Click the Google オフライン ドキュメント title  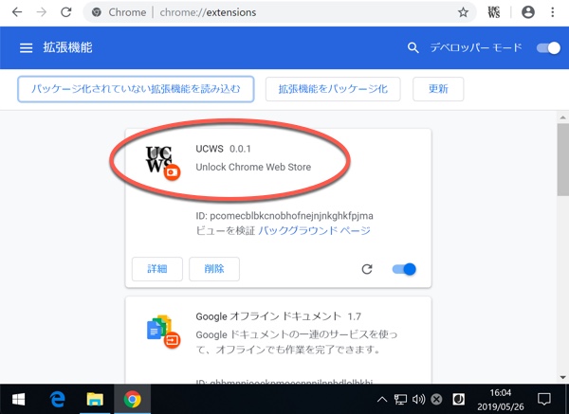267,316
